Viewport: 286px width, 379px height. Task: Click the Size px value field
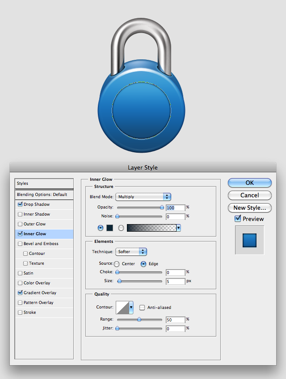[x=176, y=281]
